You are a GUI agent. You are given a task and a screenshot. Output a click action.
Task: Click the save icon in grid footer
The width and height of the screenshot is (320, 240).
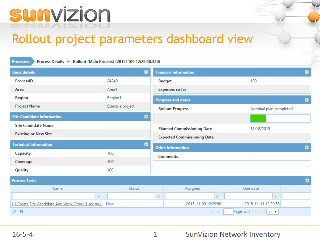pos(21,211)
